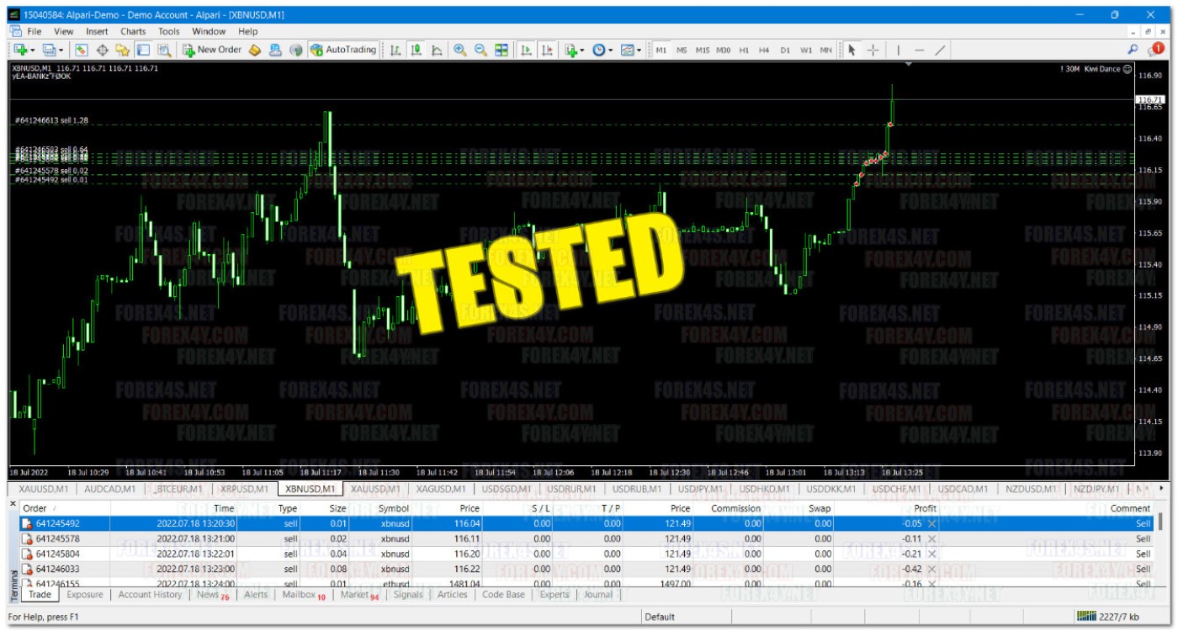Viewport: 1178px width, 631px height.
Task: Switch to the XAGUSD,M1 chart tab
Action: point(440,489)
